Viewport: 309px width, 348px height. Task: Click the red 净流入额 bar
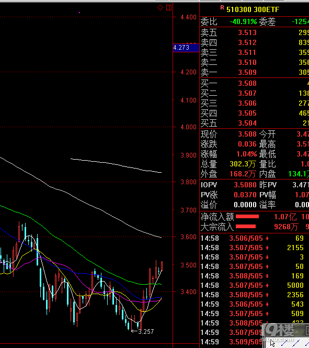[x=247, y=217]
